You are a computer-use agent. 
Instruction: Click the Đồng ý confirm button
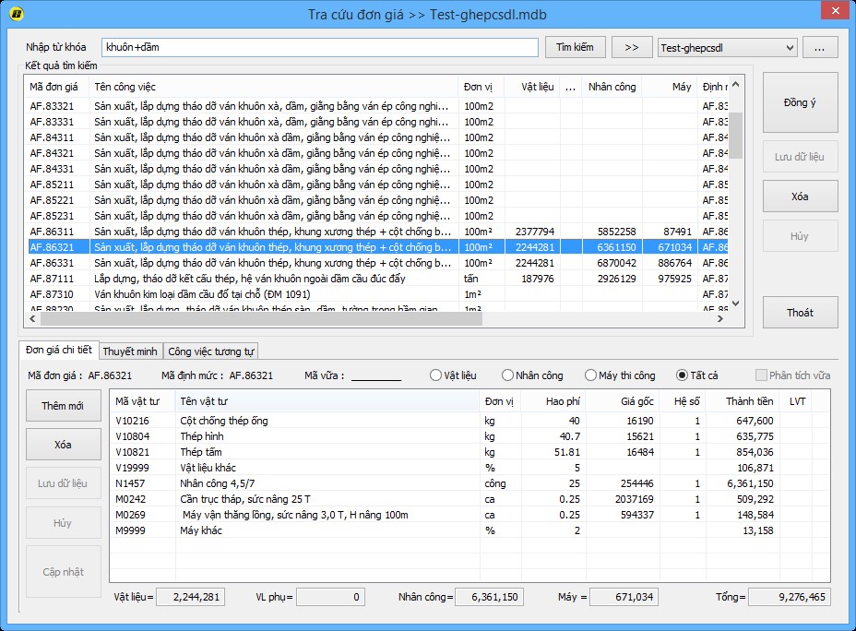[x=800, y=102]
